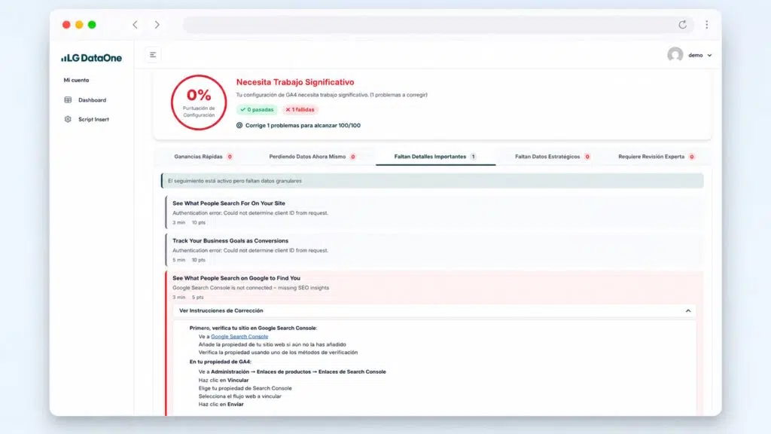Click the browser reload icon

tap(682, 25)
